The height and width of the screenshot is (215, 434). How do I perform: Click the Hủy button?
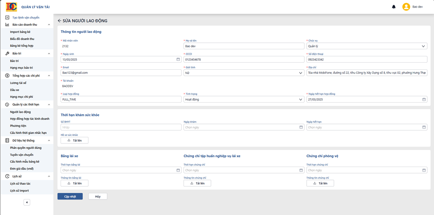click(97, 196)
